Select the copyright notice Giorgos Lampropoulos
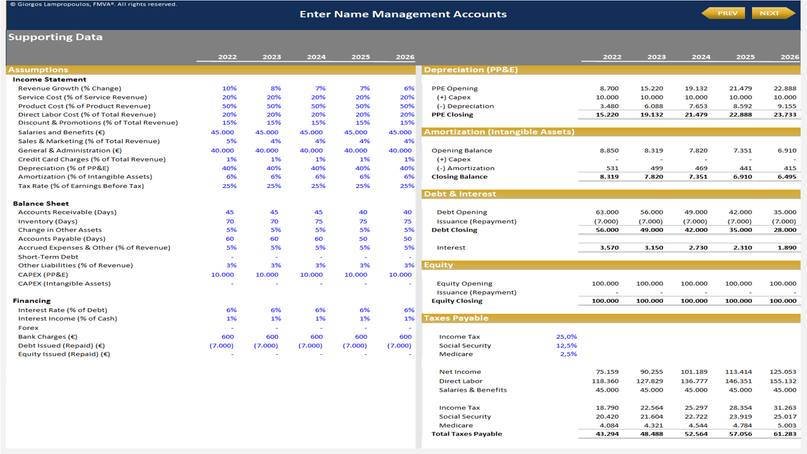 pos(93,4)
